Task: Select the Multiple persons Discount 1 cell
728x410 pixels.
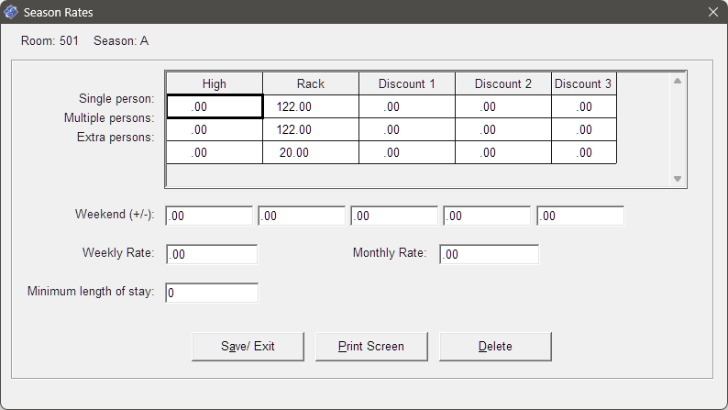Action: 407,129
